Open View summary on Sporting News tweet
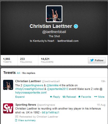108x124 pixels. coord(27,120)
